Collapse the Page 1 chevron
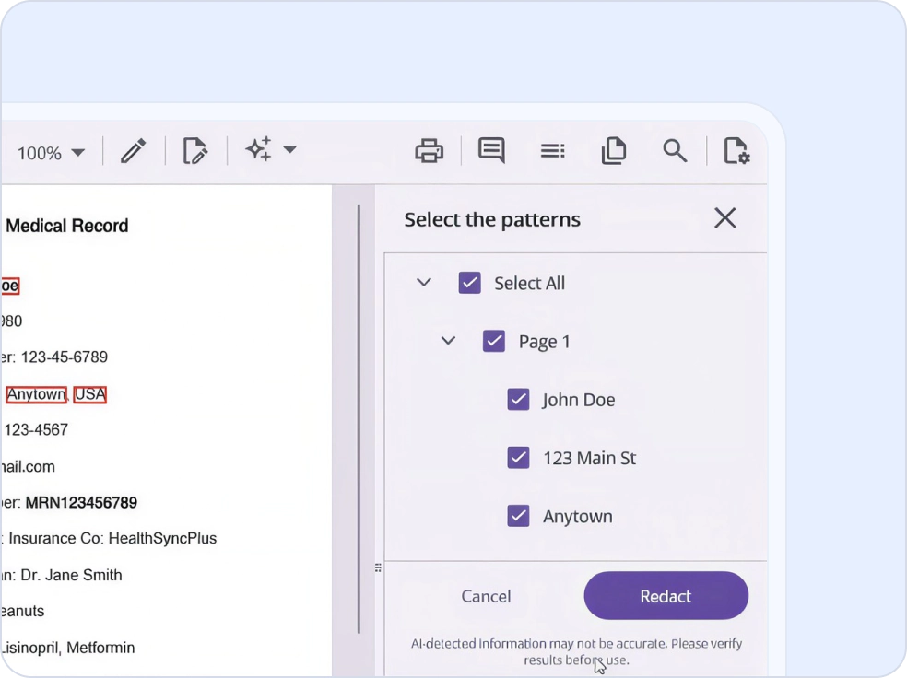The height and width of the screenshot is (678, 907). click(x=448, y=341)
